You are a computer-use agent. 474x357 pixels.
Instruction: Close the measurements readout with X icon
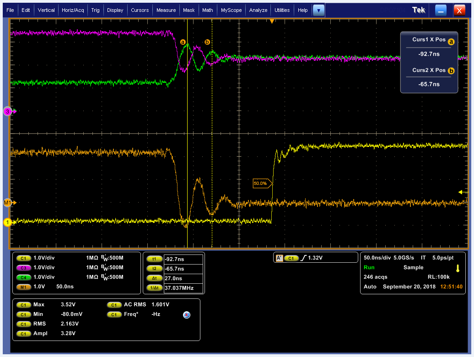[x=187, y=315]
